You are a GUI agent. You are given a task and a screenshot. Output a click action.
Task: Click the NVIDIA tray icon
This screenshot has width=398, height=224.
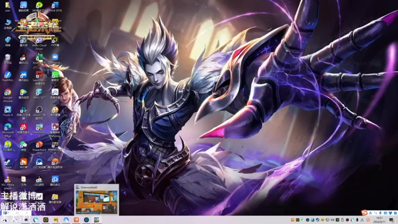pyautogui.click(x=337, y=220)
